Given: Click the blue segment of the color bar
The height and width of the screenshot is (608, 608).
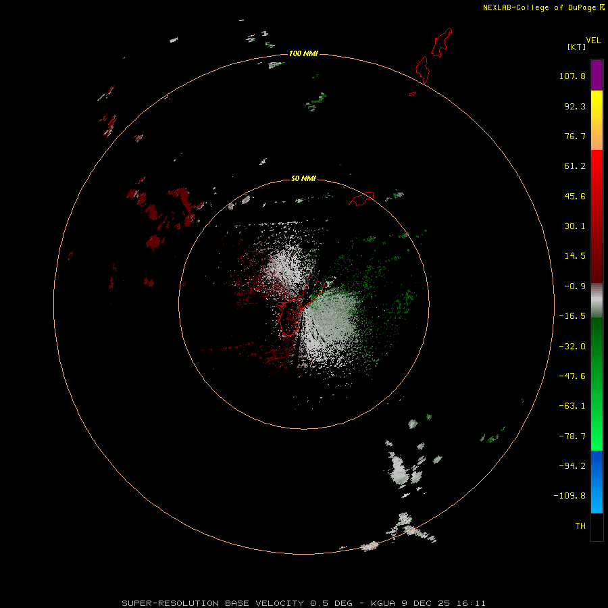Looking at the screenshot, I should coord(597,482).
